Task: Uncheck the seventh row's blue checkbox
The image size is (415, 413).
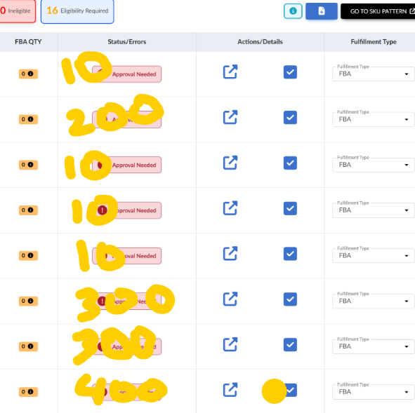Action: point(290,345)
